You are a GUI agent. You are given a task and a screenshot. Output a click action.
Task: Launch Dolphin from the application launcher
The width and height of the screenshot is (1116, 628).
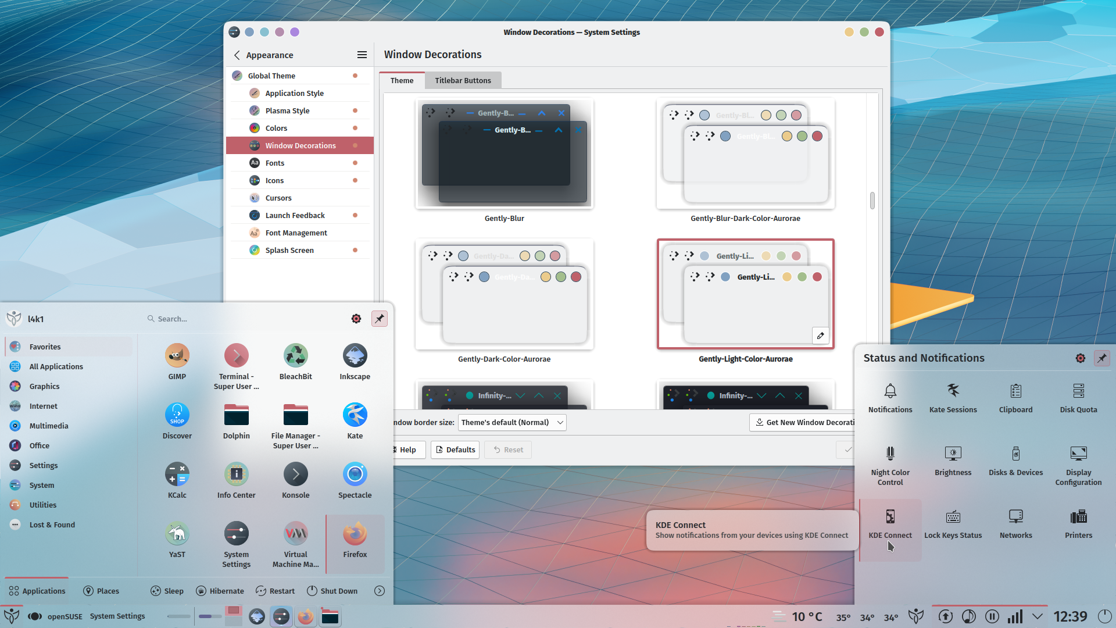coord(236,421)
